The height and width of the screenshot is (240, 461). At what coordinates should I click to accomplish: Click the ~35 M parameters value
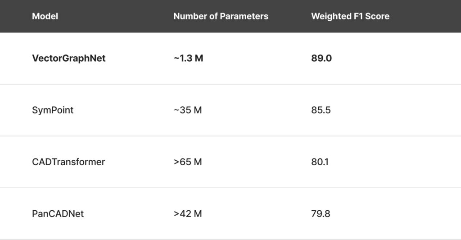pyautogui.click(x=188, y=110)
